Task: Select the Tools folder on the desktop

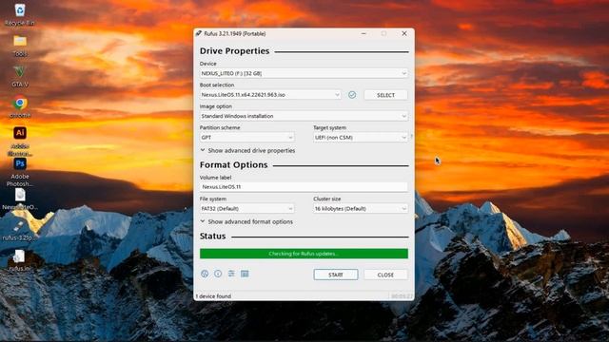Action: (x=20, y=46)
